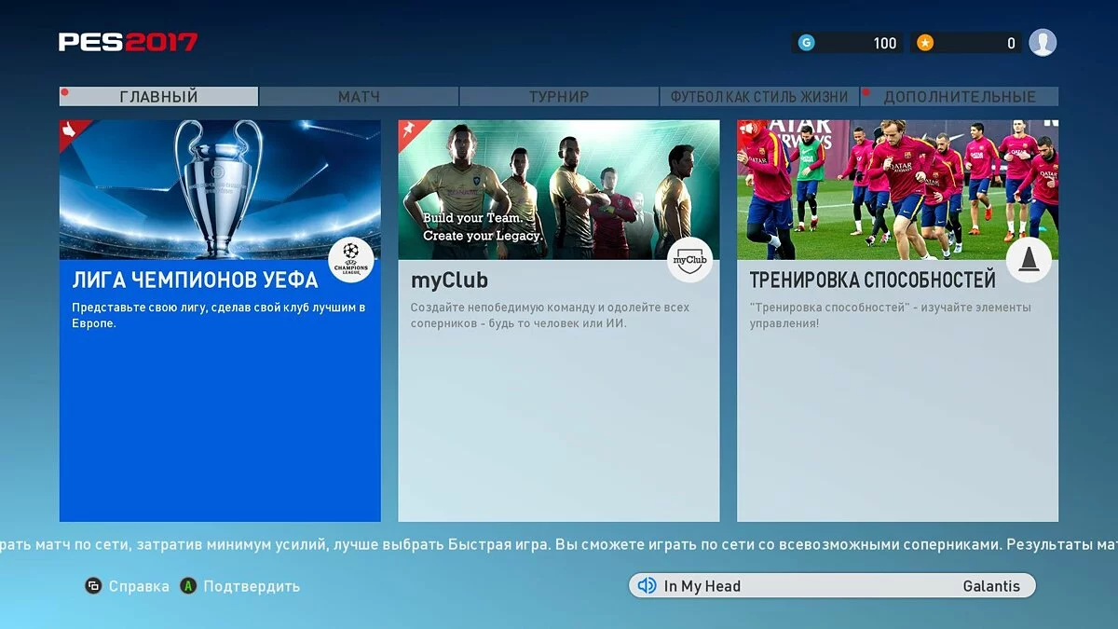
Task: Click the Справка help label
Action: pos(139,586)
